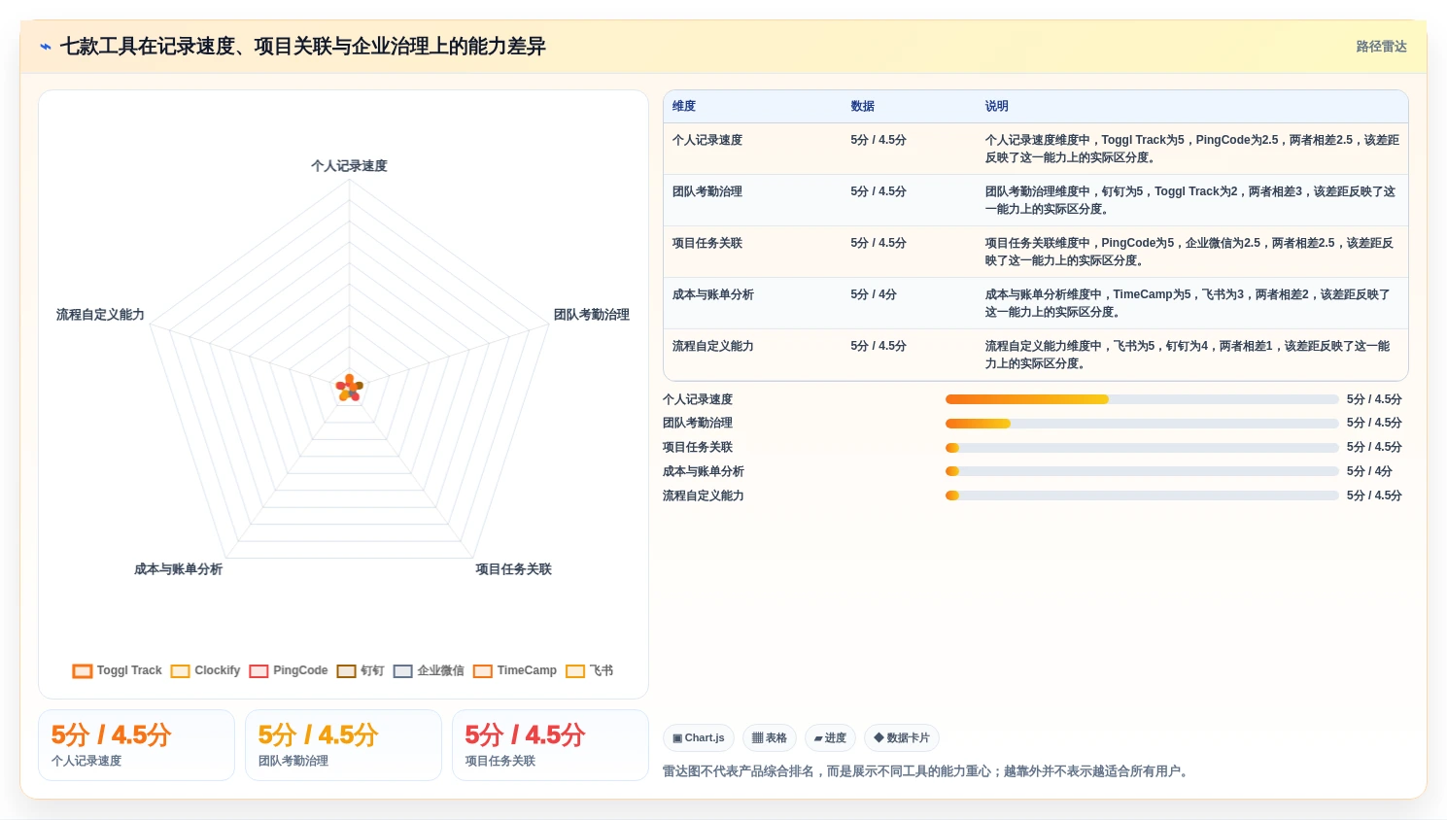Select the 表格 tag
This screenshot has height=820, width=1447.
point(770,738)
